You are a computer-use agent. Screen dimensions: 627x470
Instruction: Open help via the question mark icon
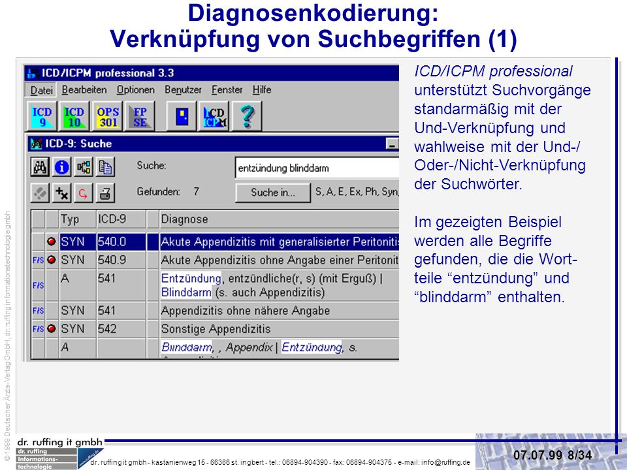(x=247, y=116)
